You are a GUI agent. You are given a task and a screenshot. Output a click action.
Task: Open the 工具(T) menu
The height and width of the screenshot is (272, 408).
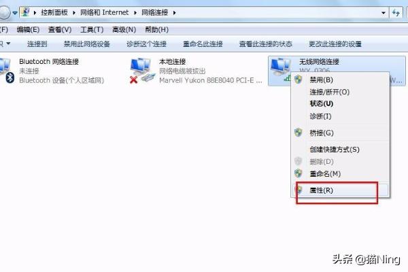pos(92,29)
